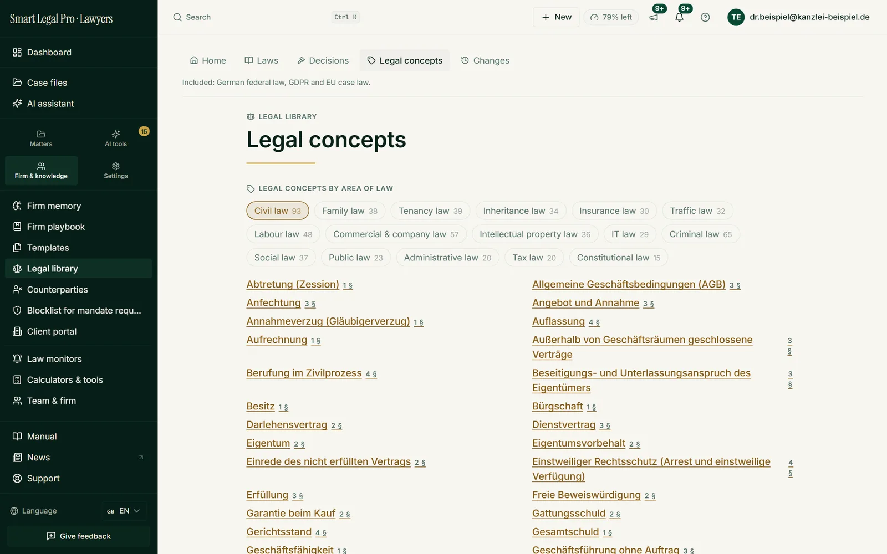This screenshot has width=887, height=554.
Task: Switch to the Decisions tab
Action: click(323, 60)
